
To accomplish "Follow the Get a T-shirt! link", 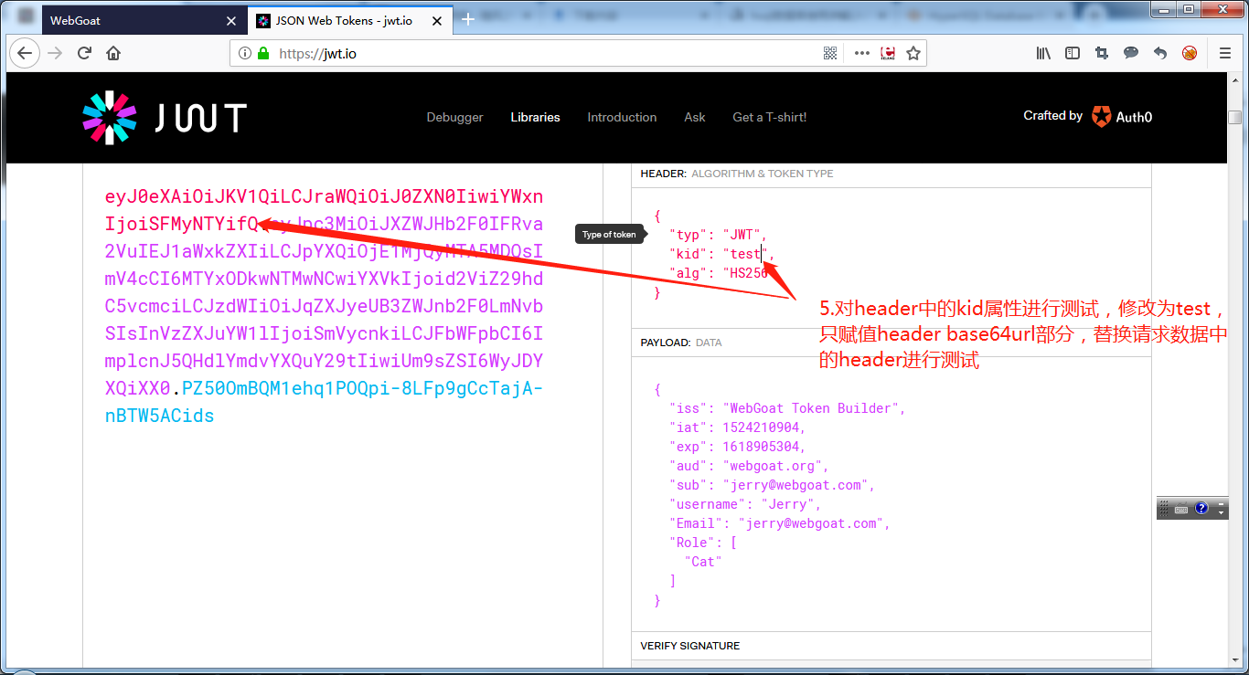I will (769, 117).
